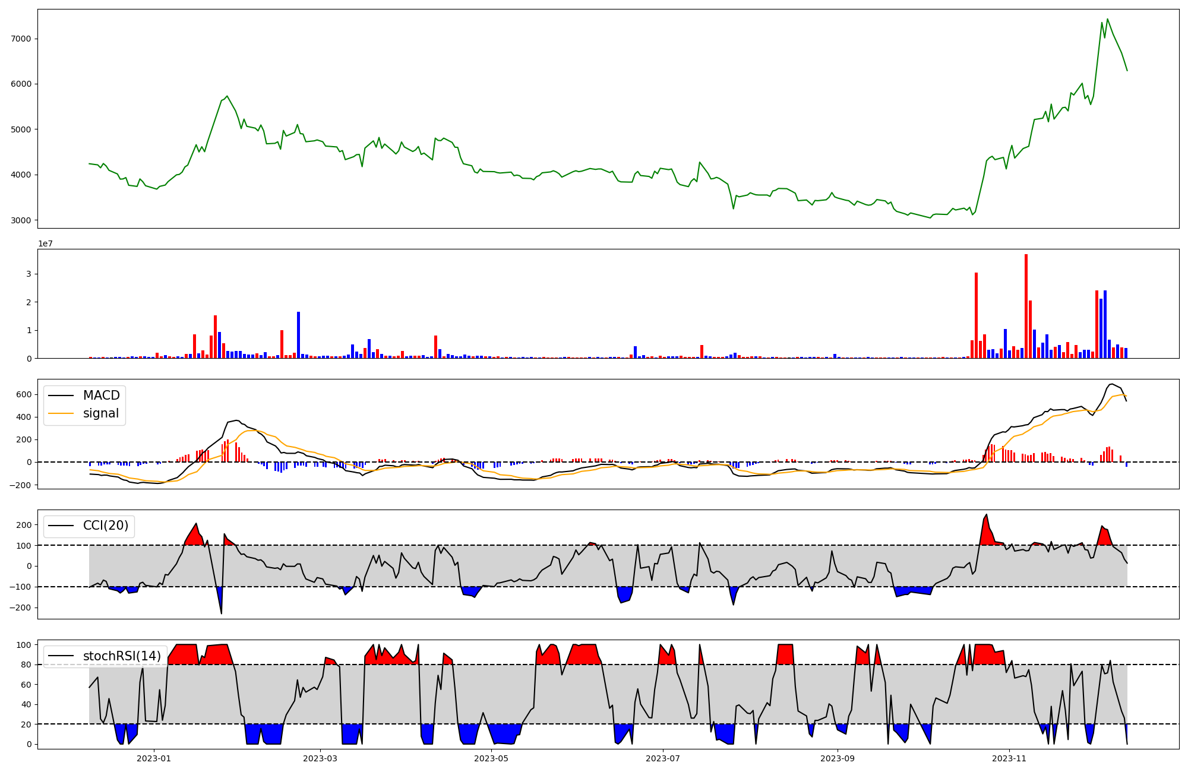Click the stochRSI(14) legend label

coord(122,656)
